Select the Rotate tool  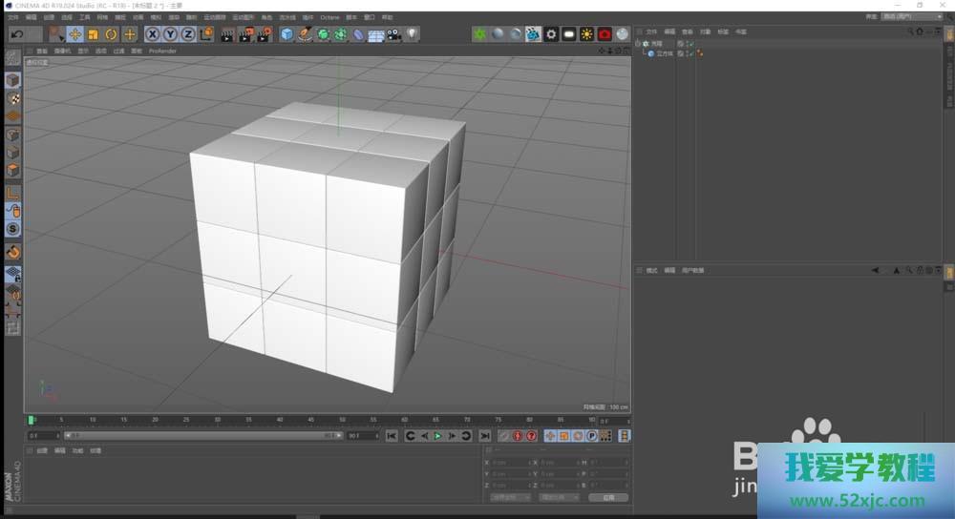(111, 34)
